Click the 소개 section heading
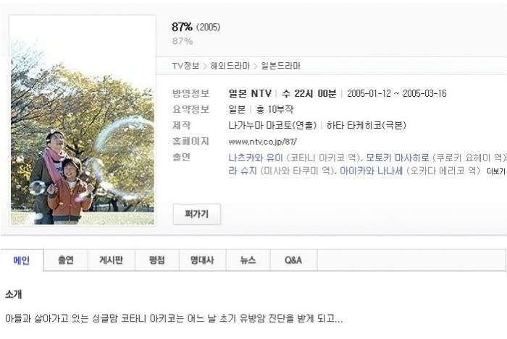Viewport: 507px width, 339px height. pos(14,294)
